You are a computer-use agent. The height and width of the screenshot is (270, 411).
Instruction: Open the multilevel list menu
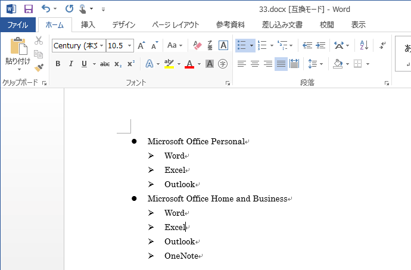(x=285, y=46)
